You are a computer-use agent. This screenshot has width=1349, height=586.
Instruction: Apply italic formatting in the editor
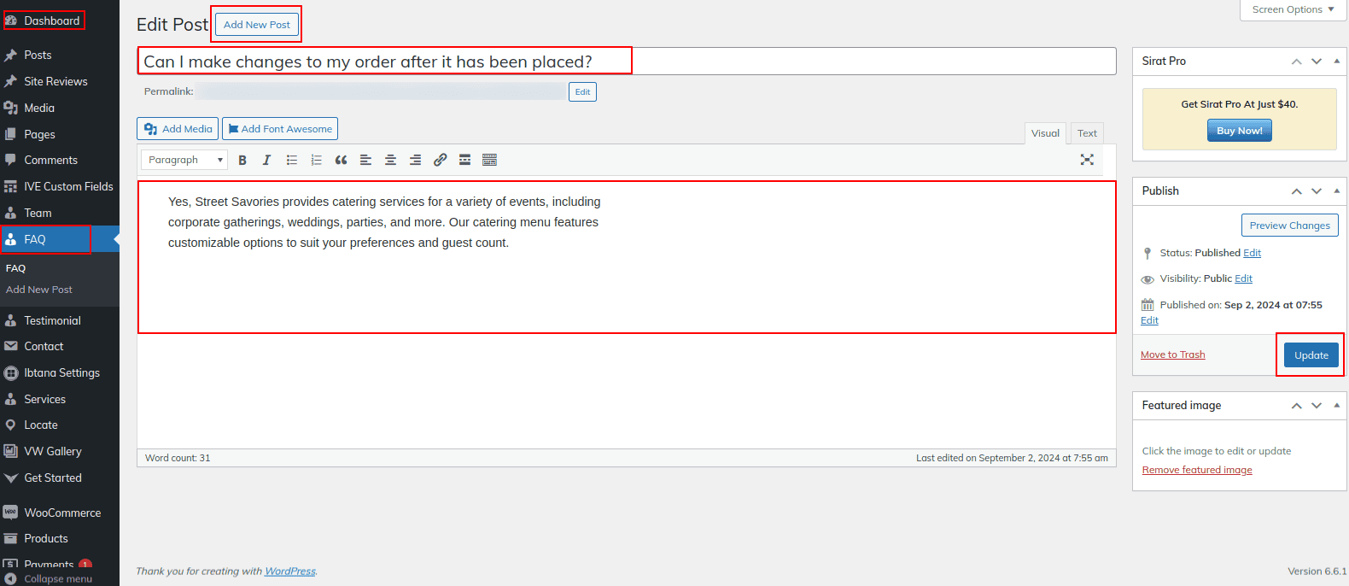[x=266, y=160]
